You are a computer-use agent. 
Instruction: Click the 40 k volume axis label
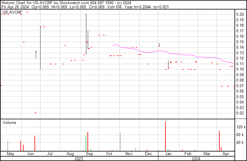coord(240,142)
